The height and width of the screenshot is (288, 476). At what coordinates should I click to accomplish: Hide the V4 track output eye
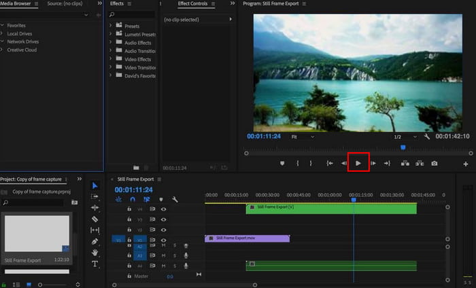click(163, 209)
